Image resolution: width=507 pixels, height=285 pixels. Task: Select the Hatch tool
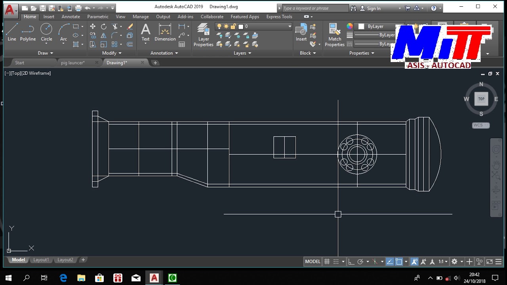tap(76, 44)
